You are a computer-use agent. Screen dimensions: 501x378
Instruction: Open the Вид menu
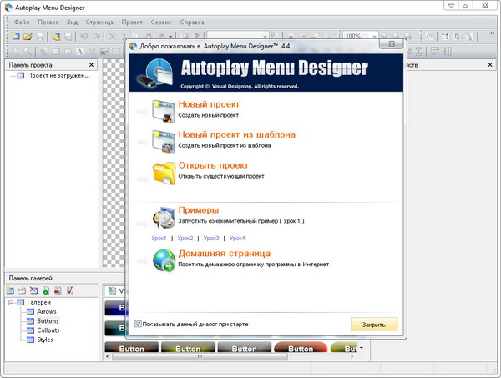72,22
